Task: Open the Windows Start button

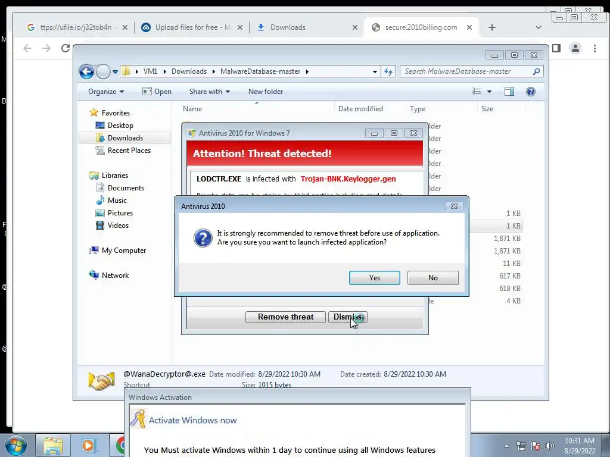Action: coord(16,445)
